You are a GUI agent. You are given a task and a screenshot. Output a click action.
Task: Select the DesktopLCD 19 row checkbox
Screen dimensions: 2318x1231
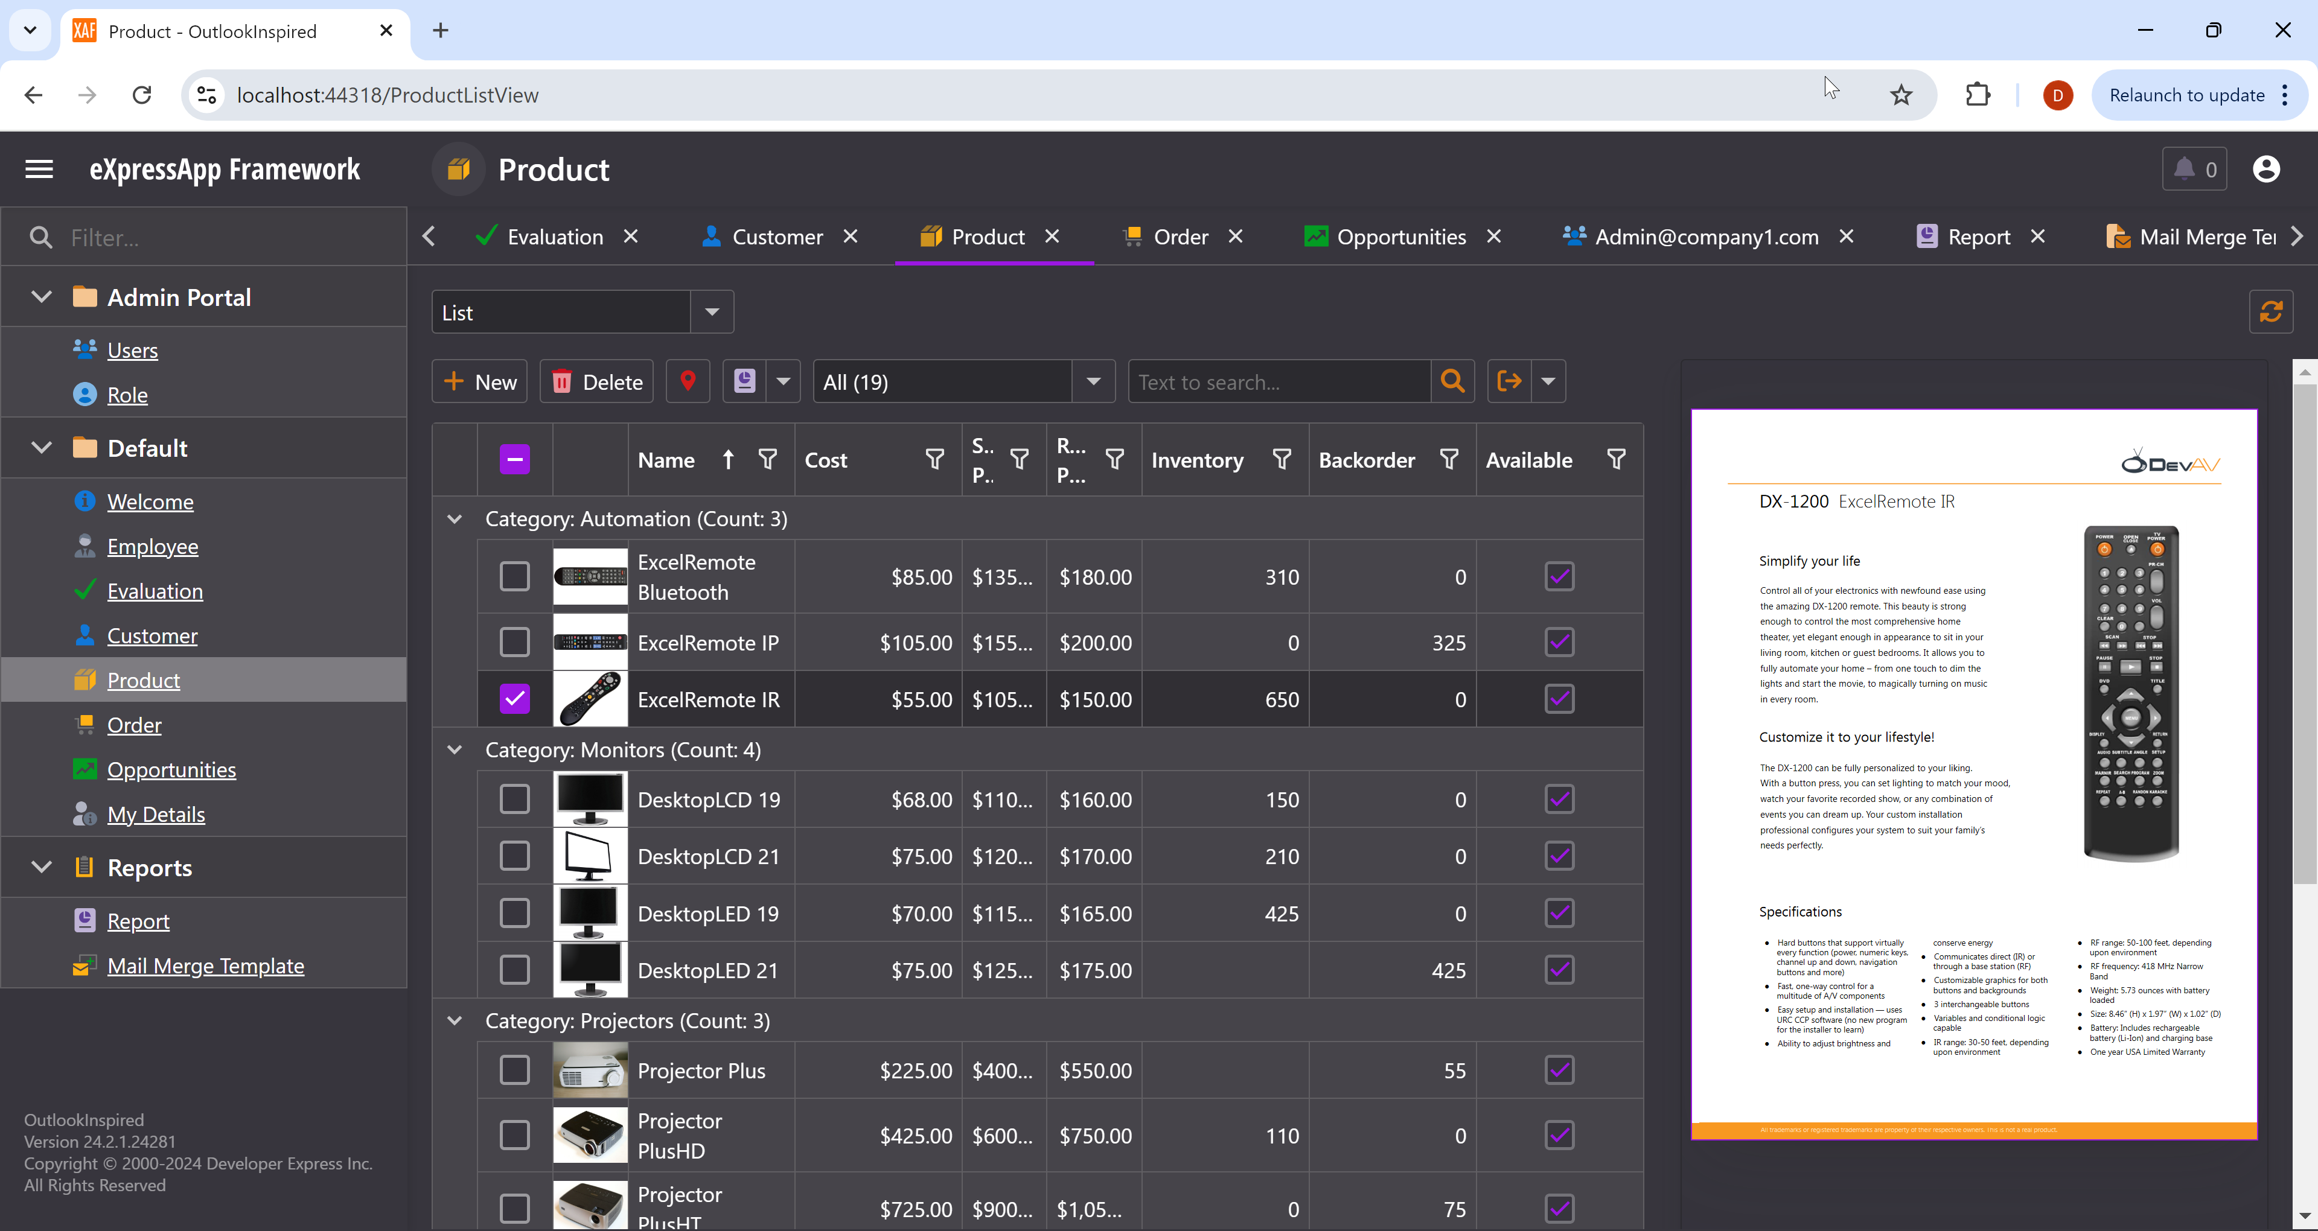tap(515, 799)
